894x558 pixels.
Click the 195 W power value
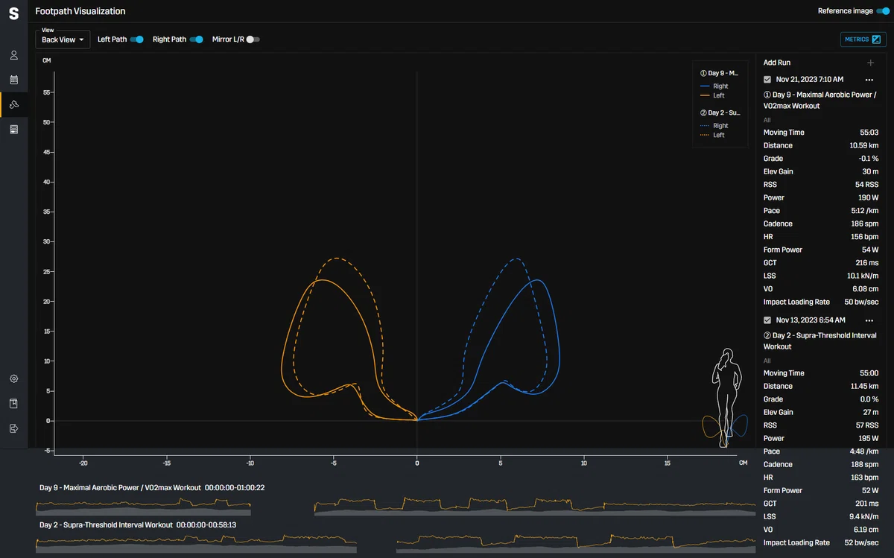pos(868,438)
